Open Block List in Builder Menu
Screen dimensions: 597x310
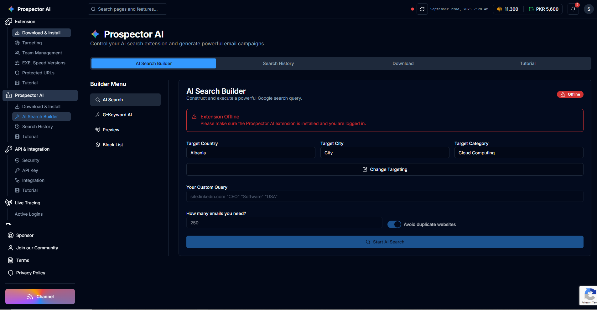click(x=113, y=145)
